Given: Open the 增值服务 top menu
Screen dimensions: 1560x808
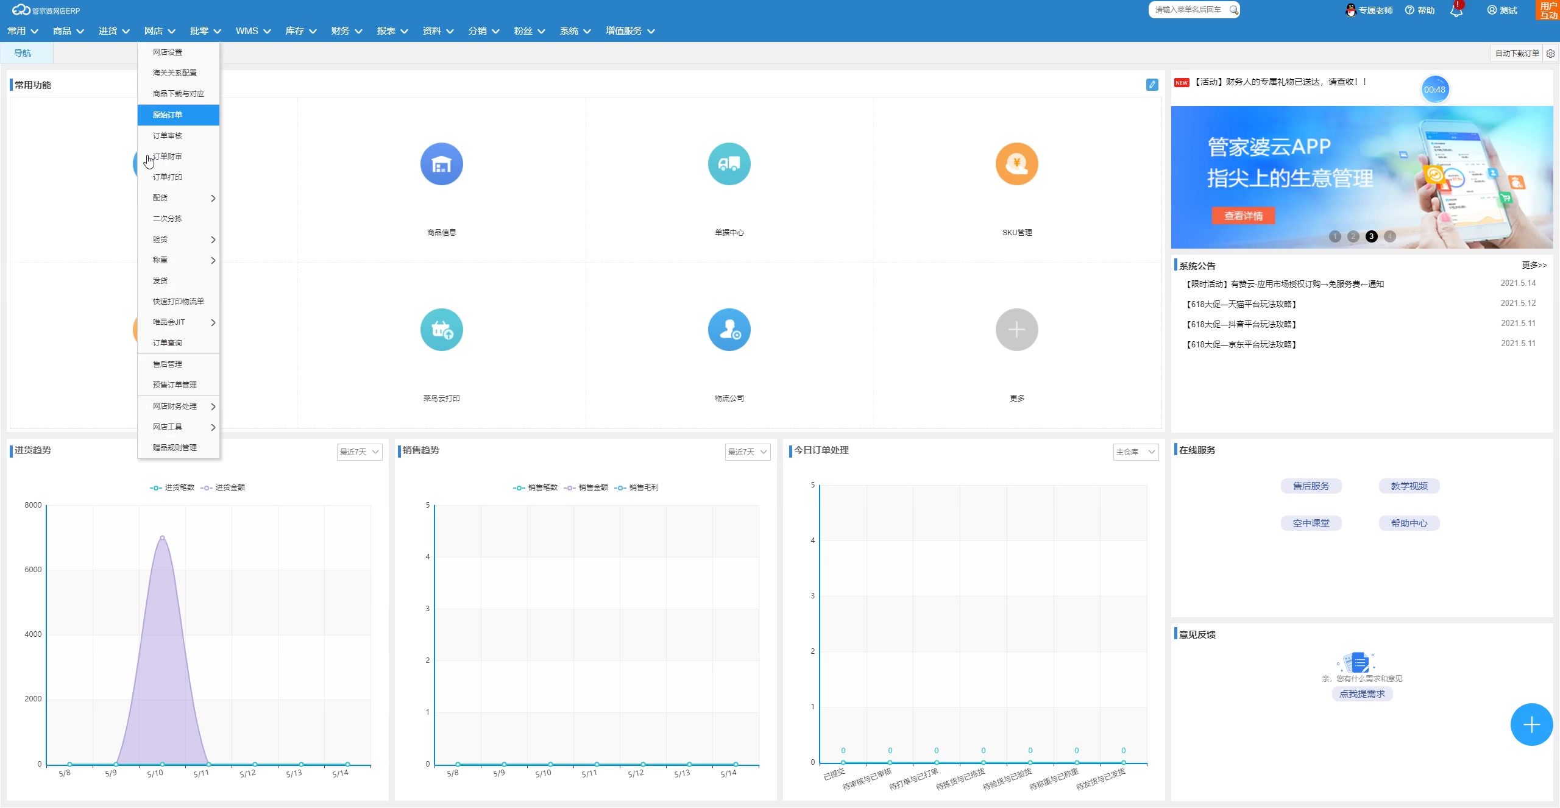Looking at the screenshot, I should (x=630, y=31).
